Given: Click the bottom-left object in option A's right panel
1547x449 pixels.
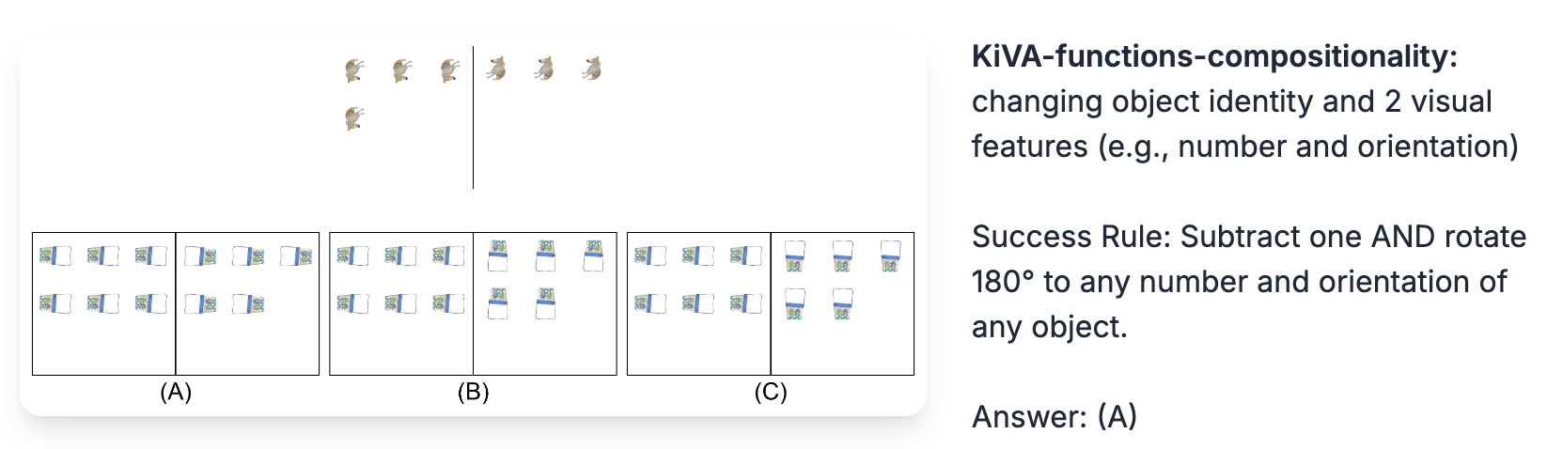Looking at the screenshot, I should tap(200, 303).
